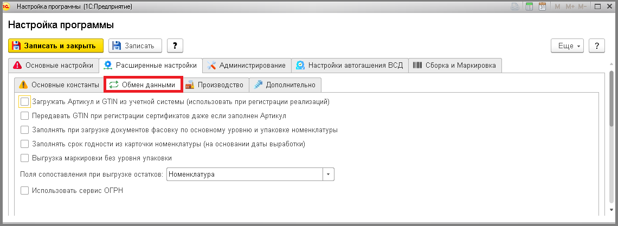Click the M+ memory add icon
The width and height of the screenshot is (618, 226).
570,7
